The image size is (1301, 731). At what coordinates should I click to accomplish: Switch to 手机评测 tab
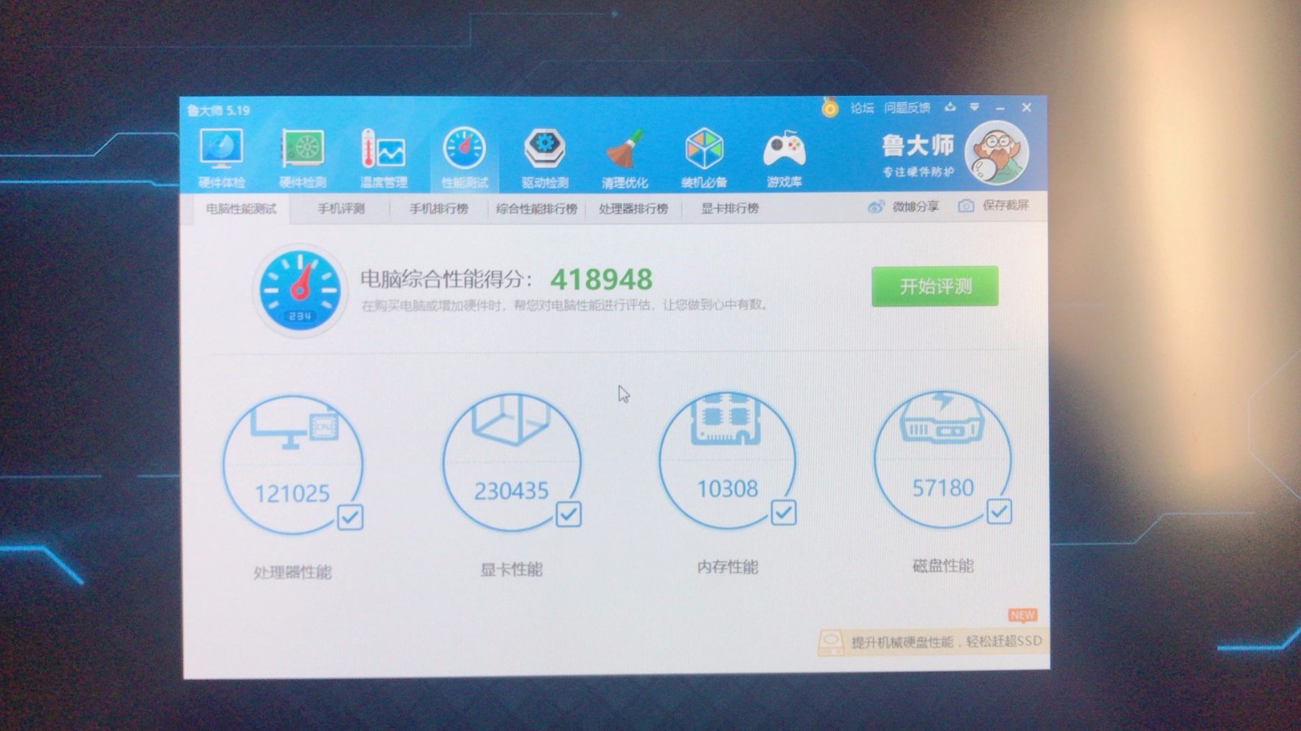[x=341, y=209]
